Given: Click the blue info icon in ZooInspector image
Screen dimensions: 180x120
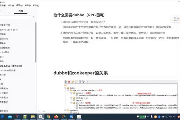Looking at the screenshot, I should coord(87,82).
